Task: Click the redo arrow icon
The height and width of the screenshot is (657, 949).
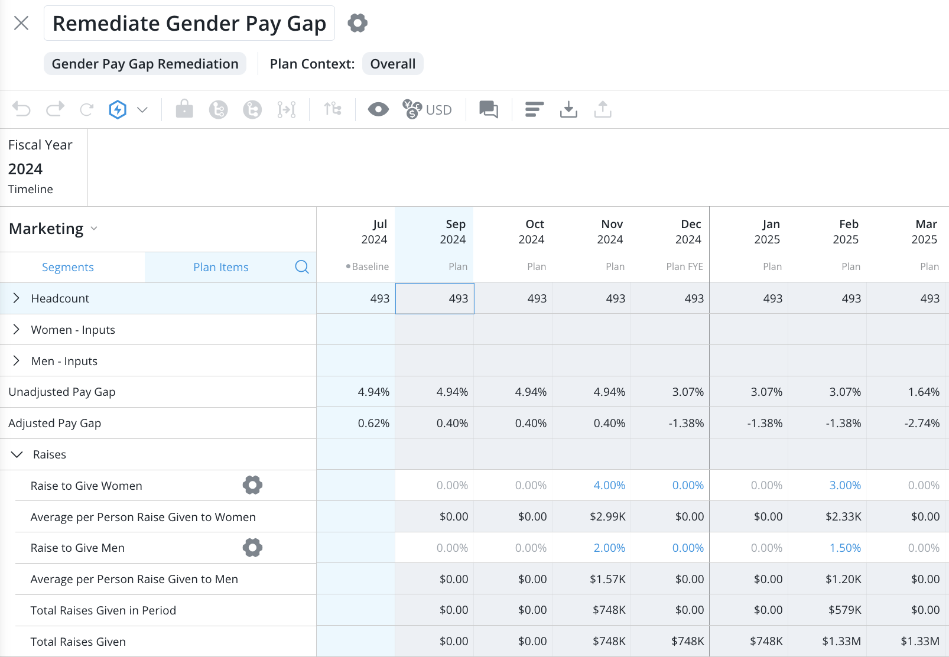Action: [x=56, y=109]
